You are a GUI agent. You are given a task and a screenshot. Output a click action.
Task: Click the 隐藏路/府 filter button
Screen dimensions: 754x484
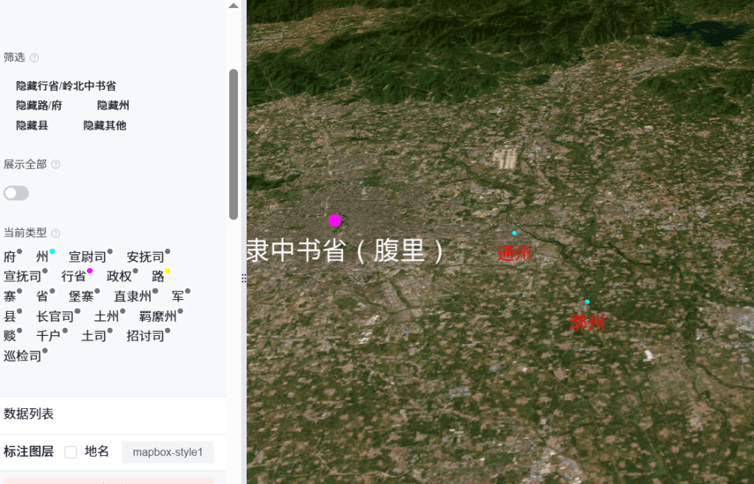[x=39, y=106]
